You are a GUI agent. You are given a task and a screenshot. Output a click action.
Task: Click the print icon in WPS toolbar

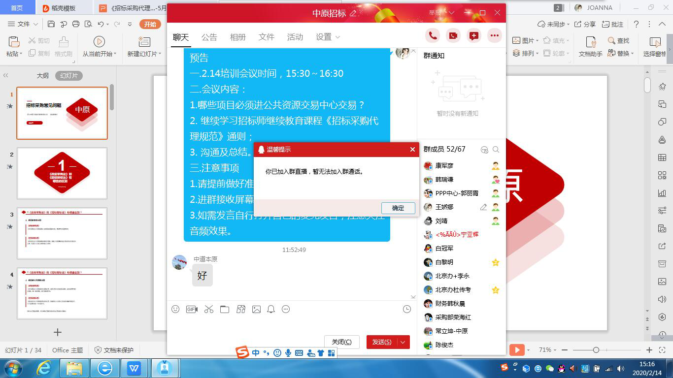click(76, 24)
